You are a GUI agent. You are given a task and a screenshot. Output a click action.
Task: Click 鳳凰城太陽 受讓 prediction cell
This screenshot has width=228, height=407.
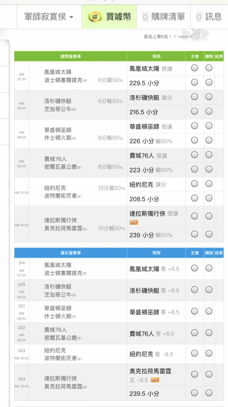click(x=156, y=68)
